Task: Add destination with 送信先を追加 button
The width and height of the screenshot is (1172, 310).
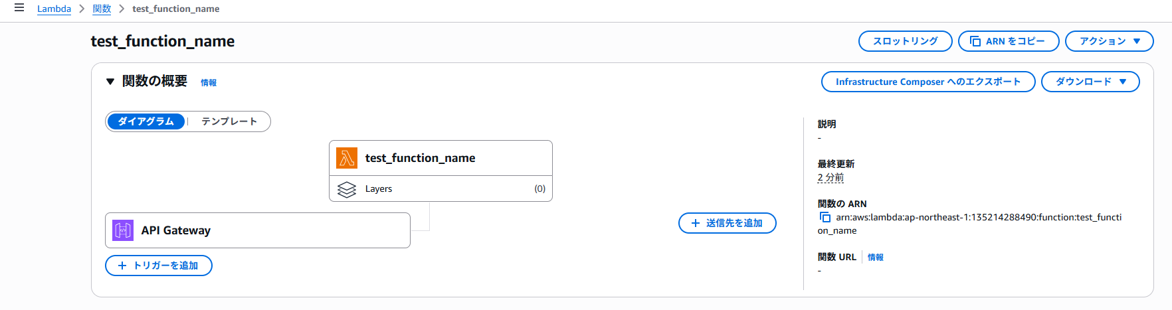Action: [727, 223]
